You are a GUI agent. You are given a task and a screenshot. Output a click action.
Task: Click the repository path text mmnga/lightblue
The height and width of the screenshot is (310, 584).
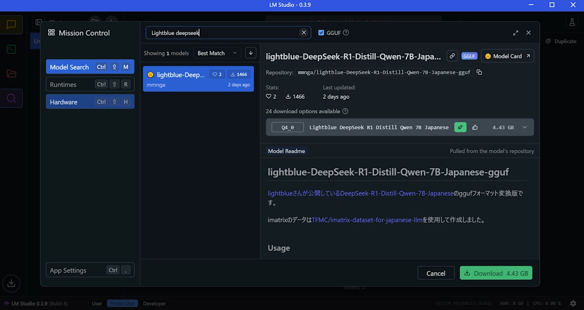[x=384, y=72]
